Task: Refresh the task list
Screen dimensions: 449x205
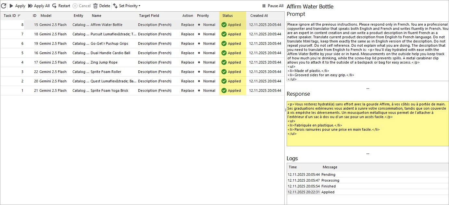Action: coord(4,6)
